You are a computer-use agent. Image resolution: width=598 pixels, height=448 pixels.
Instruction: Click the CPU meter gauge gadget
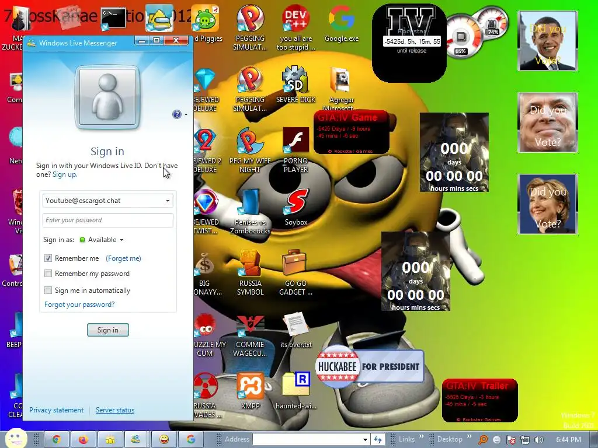[463, 37]
